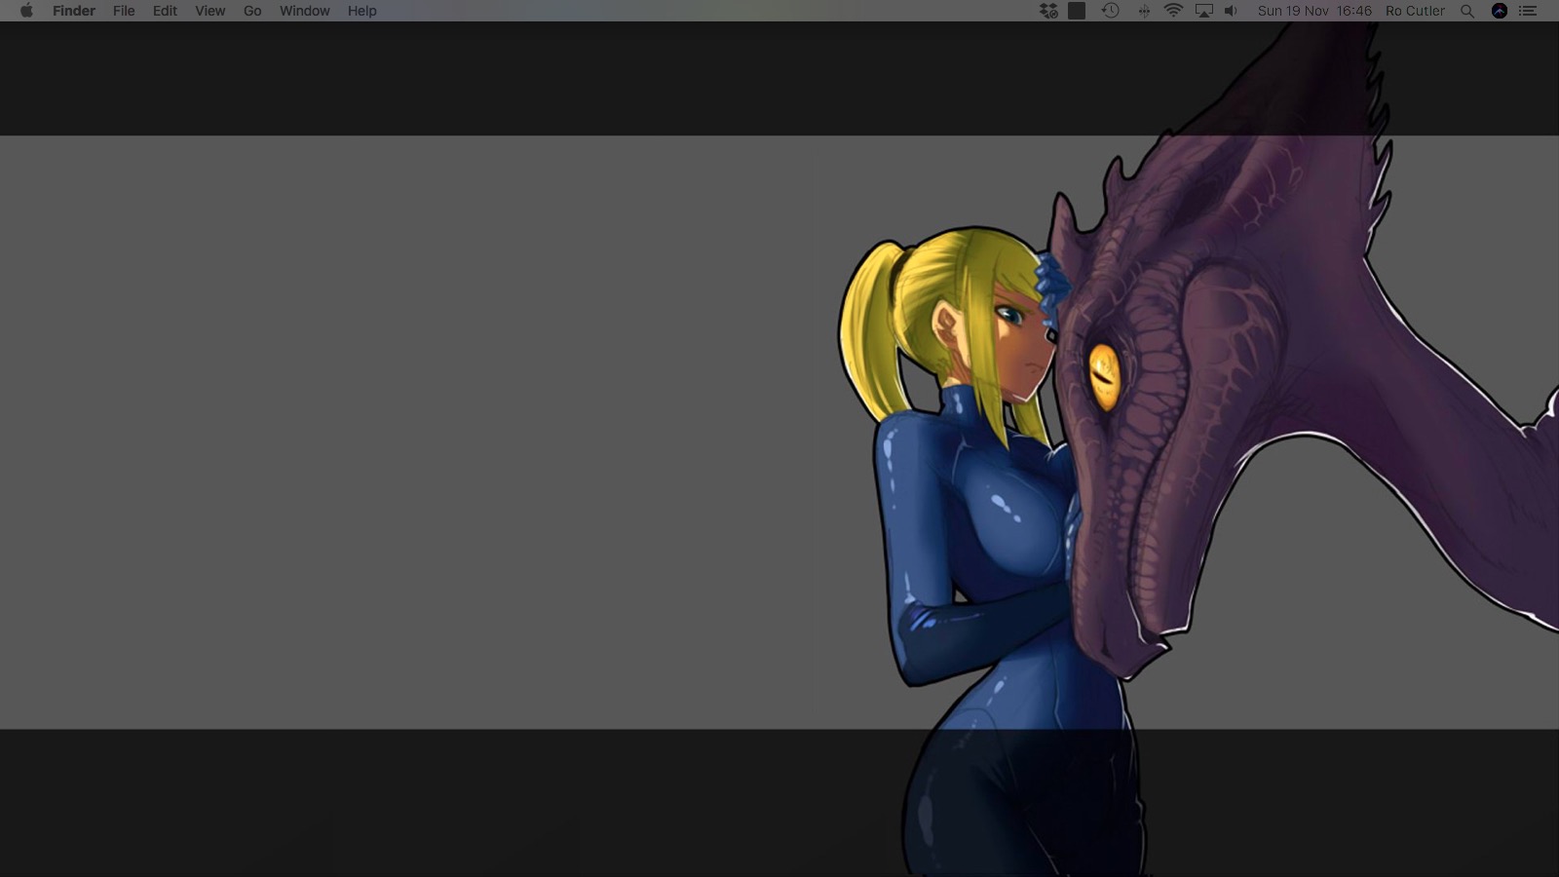Screen dimensions: 1559x877
Task: Open the File menu
Action: tap(124, 11)
